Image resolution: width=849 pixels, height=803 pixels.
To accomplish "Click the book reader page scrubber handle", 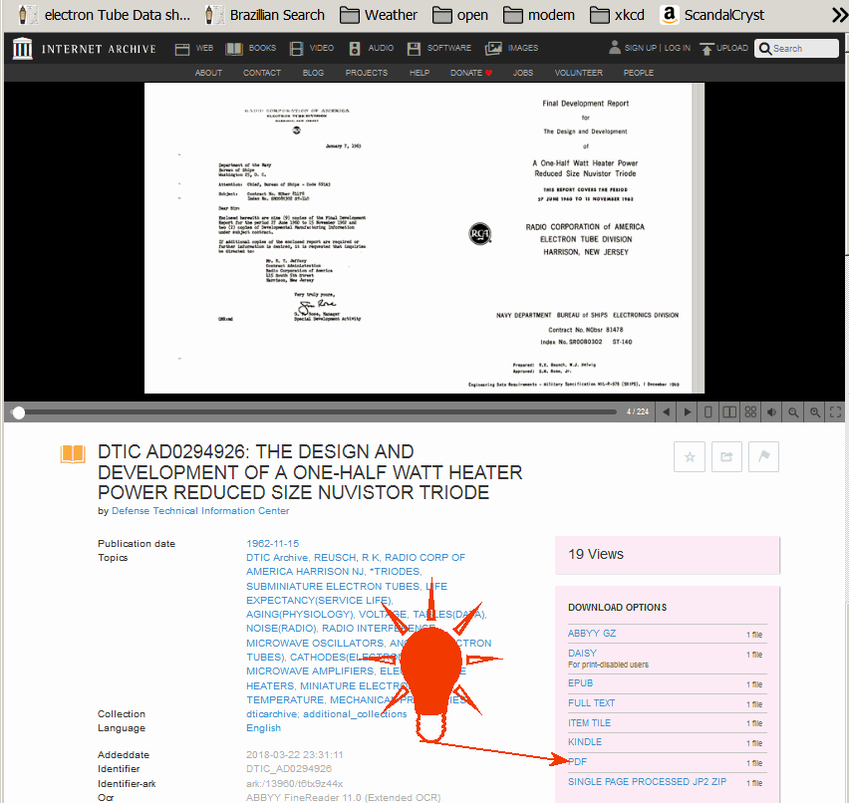I will pos(19,413).
